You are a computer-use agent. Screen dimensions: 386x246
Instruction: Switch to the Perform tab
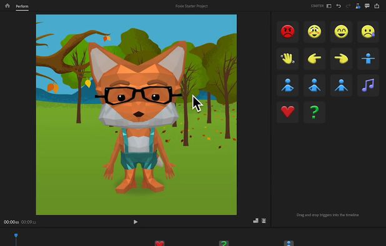coord(22,6)
